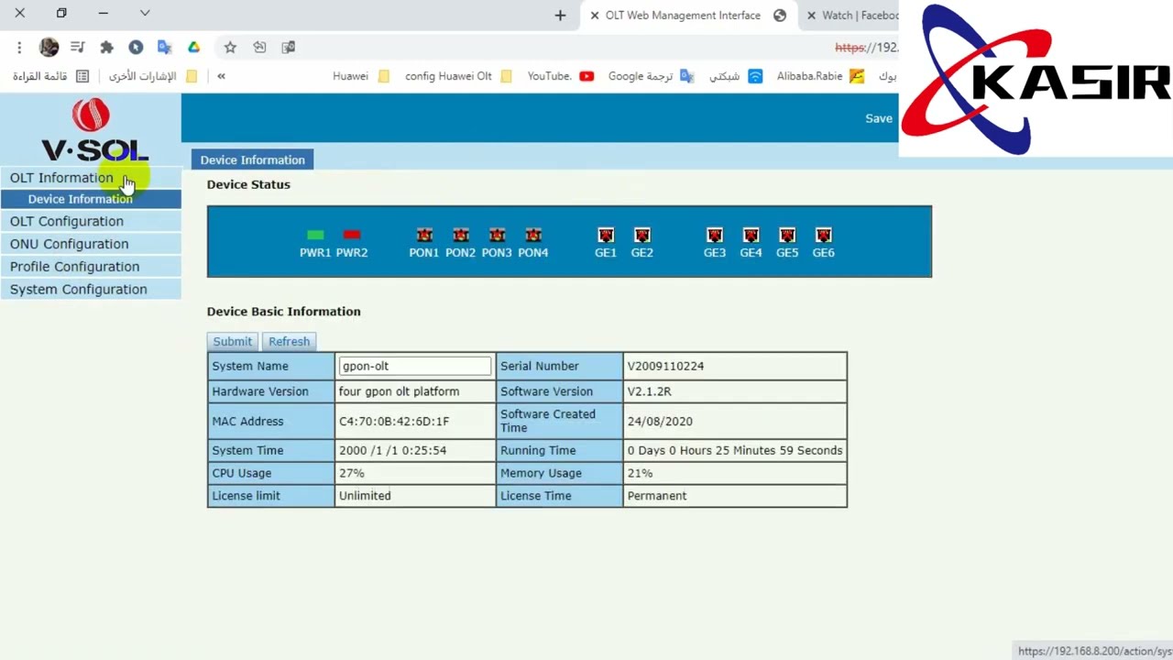Expand OLT Information menu
The image size is (1173, 660).
pyautogui.click(x=91, y=178)
